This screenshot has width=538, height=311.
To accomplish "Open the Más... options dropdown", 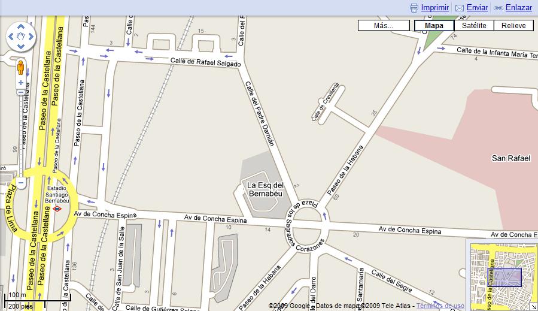I will (x=384, y=25).
